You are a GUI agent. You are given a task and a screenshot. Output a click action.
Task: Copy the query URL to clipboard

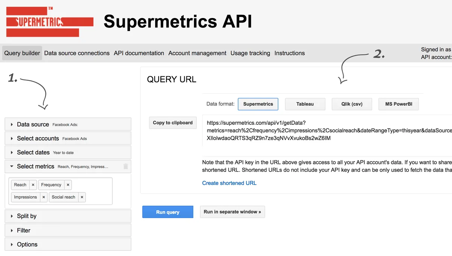click(173, 123)
